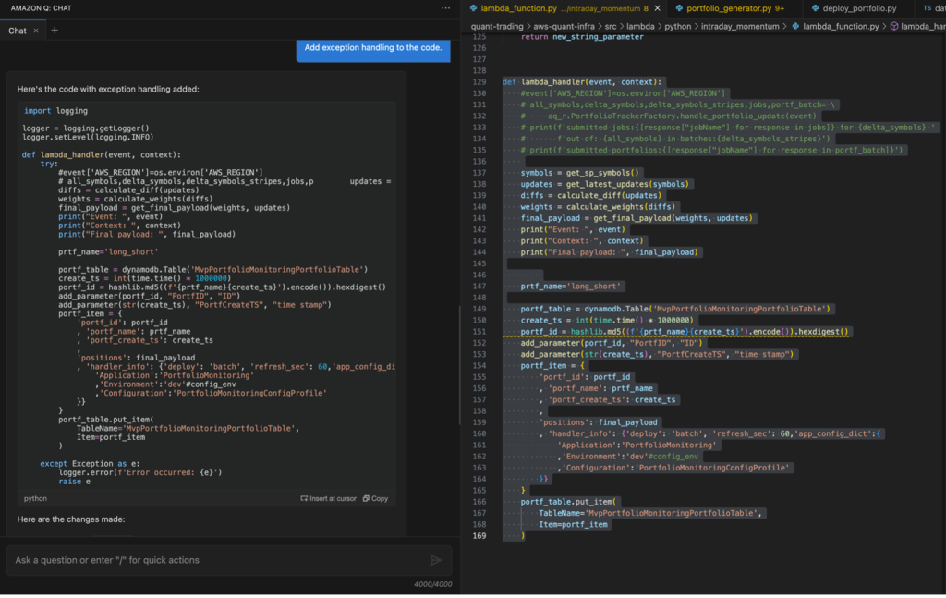Viewport: 946px width, 598px height.
Task: Click the Insert at cursor button
Action: coord(327,498)
